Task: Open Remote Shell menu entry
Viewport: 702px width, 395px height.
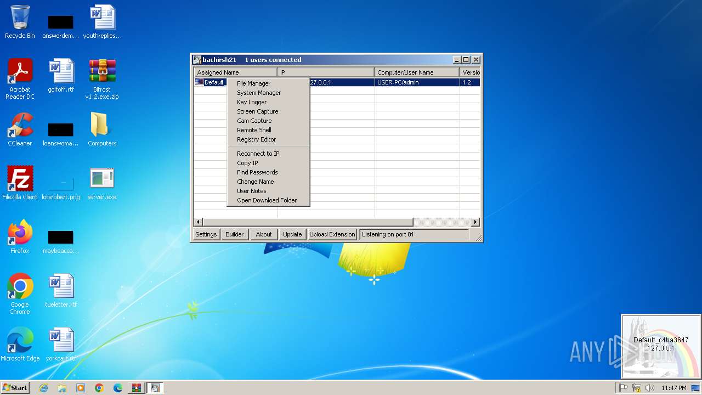Action: click(269, 130)
